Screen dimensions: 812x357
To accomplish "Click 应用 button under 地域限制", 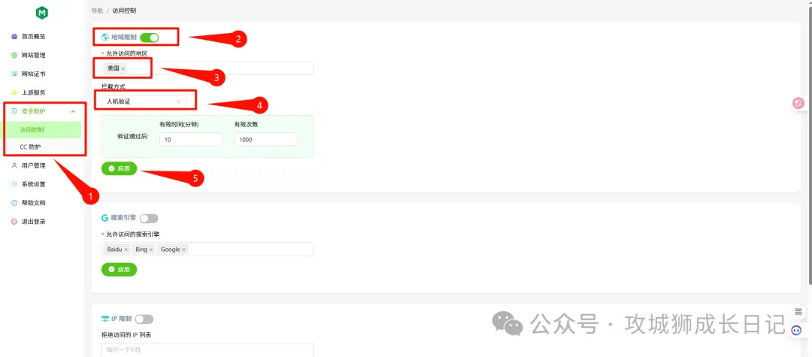I will coord(119,168).
